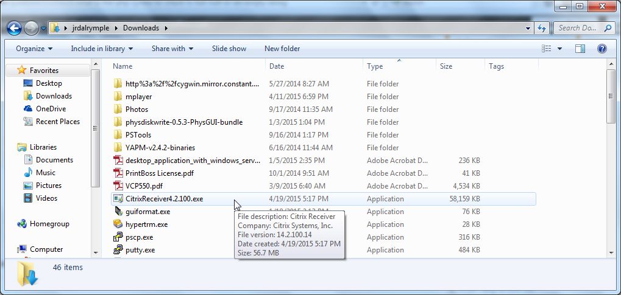Open the change view options dropdown arrow

[x=559, y=49]
